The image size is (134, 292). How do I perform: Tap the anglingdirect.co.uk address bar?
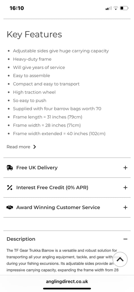[67, 281]
